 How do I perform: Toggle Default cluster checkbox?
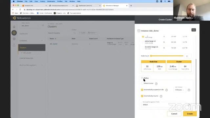(x=142, y=83)
